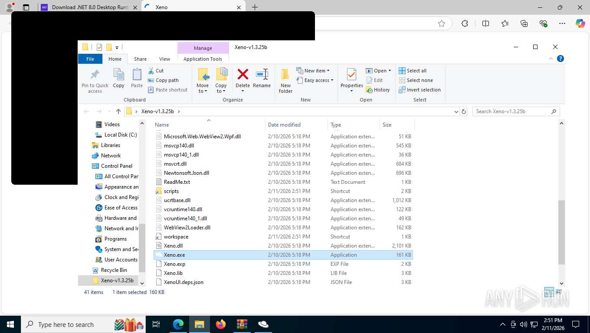
Task: Click Windows Start button
Action: coord(10,324)
